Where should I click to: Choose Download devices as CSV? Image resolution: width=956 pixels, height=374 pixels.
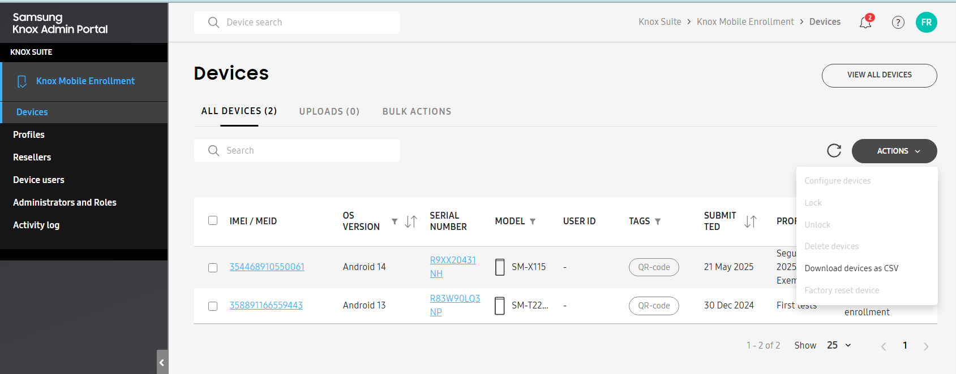click(x=851, y=268)
